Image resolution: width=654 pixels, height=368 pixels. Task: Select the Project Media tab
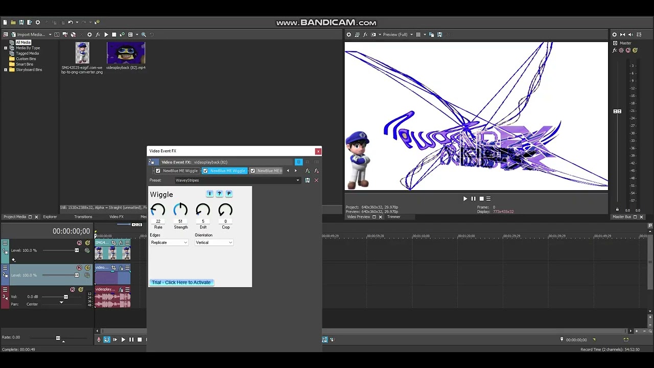point(15,217)
